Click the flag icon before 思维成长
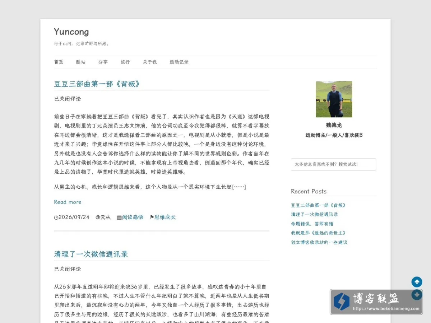431x323 pixels. [152, 217]
